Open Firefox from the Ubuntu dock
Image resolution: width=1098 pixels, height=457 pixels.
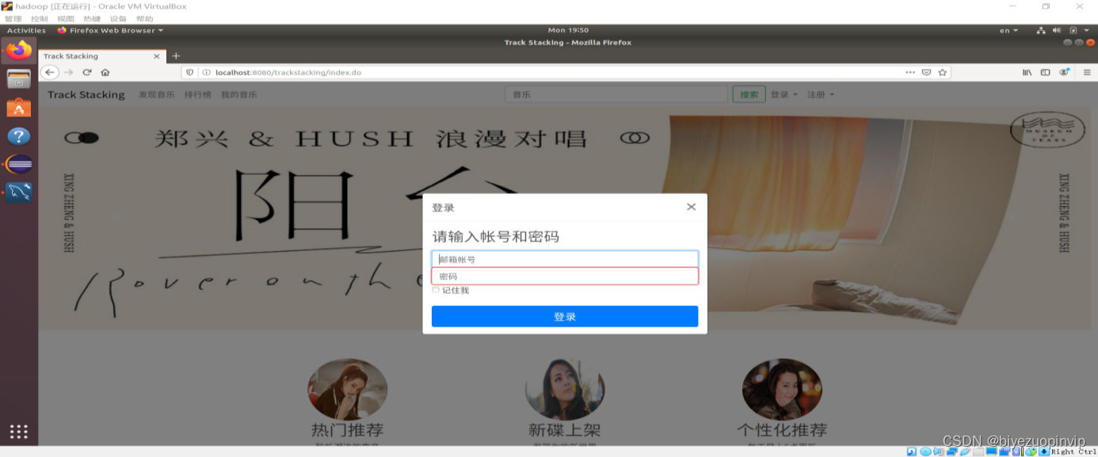(18, 50)
